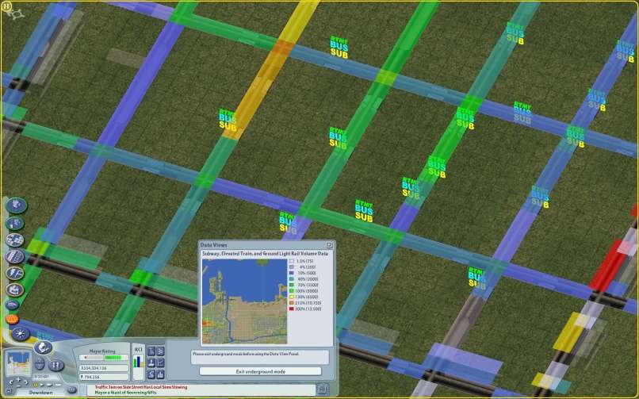Open the options button right of Downtown
The image size is (639, 399).
(x=71, y=390)
